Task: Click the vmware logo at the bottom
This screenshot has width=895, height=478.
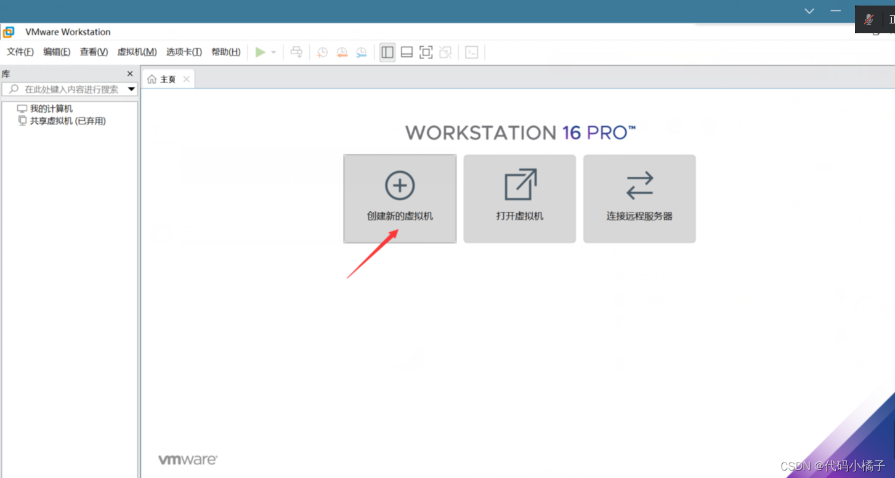Action: (188, 460)
